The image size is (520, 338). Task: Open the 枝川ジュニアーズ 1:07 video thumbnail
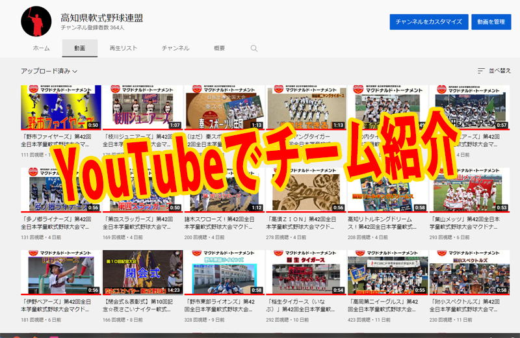point(142,107)
